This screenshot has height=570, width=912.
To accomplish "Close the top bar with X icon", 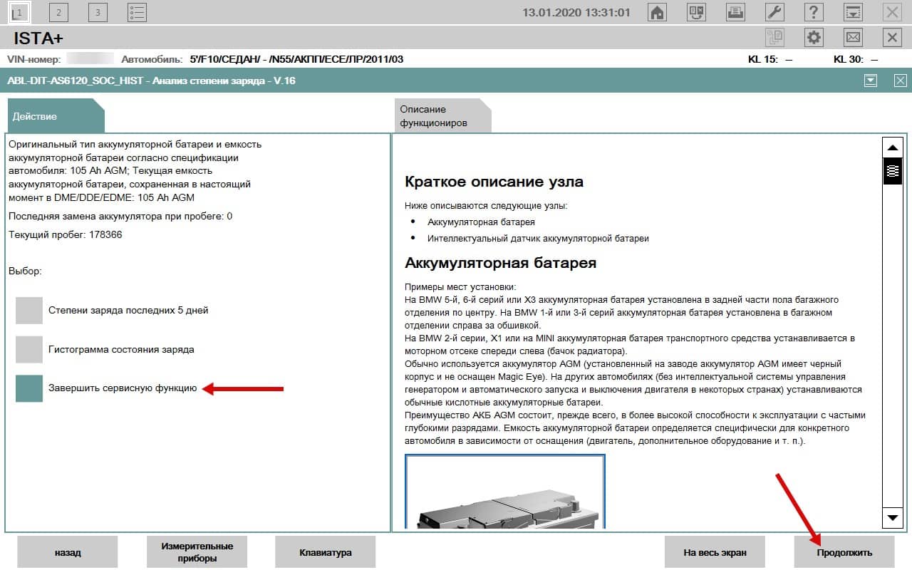I will click(892, 11).
